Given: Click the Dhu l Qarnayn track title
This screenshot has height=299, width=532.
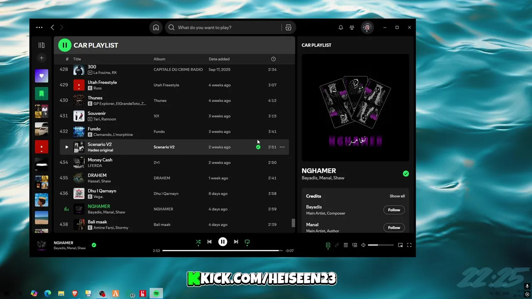Looking at the screenshot, I should coord(102,191).
